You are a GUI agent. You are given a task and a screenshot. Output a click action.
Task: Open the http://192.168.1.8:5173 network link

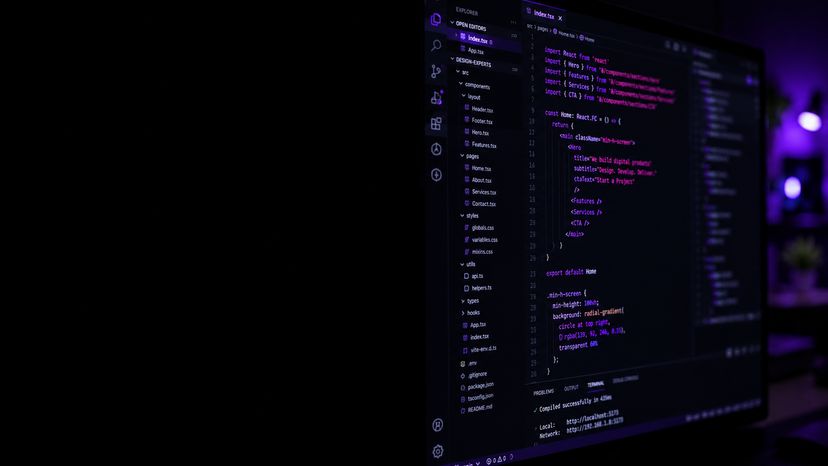[x=595, y=426]
